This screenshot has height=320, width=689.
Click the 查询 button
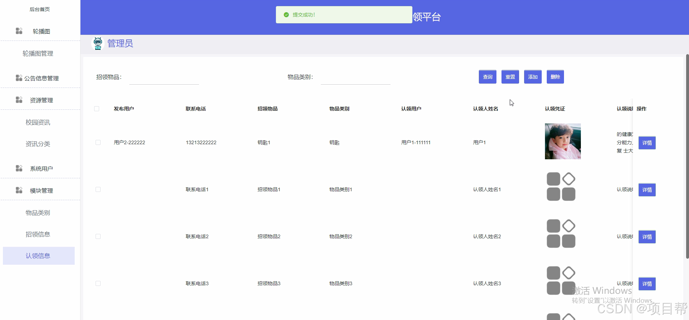(487, 77)
